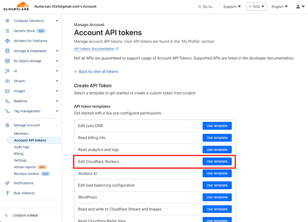The image size is (308, 222).
Task: Use template for Cloudflare Stream and Images
Action: point(217,209)
